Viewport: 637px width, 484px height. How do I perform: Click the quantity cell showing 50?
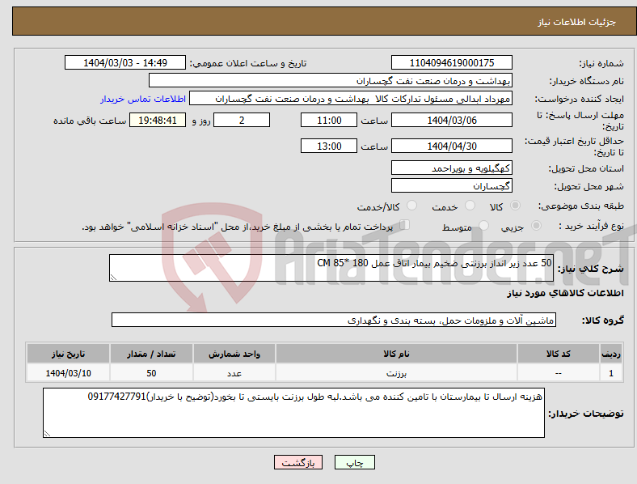point(151,373)
